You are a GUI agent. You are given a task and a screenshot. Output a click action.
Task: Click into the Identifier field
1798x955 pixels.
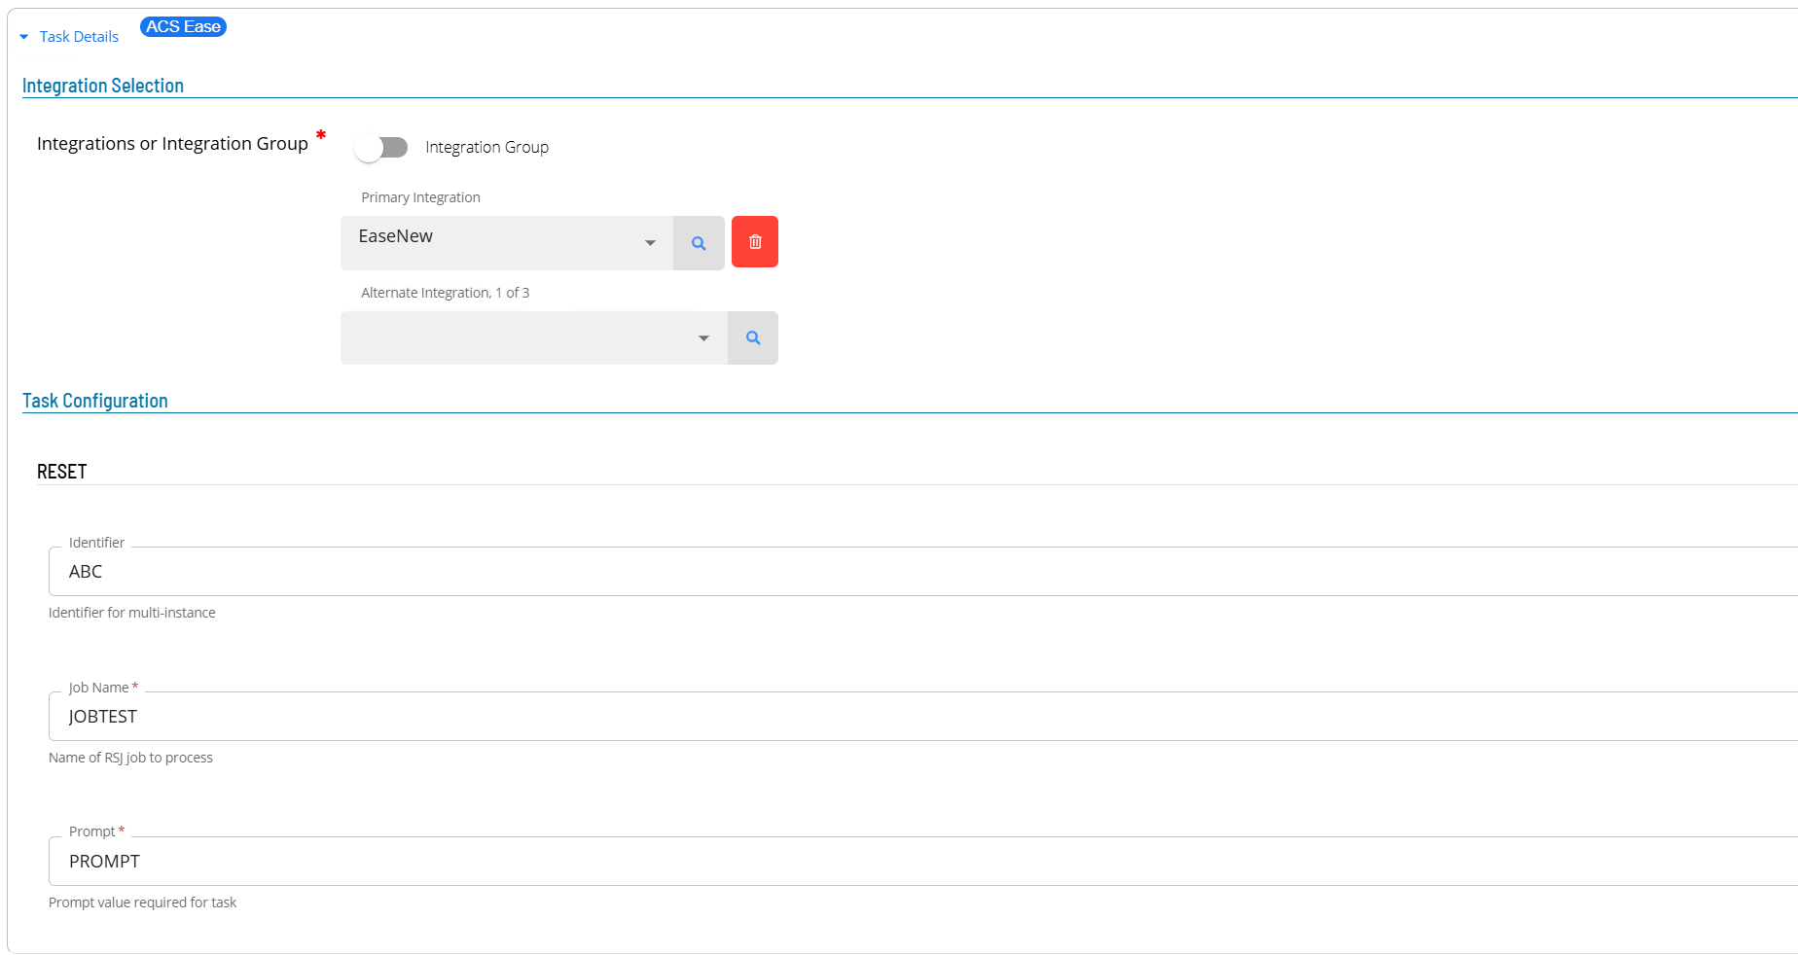922,572
